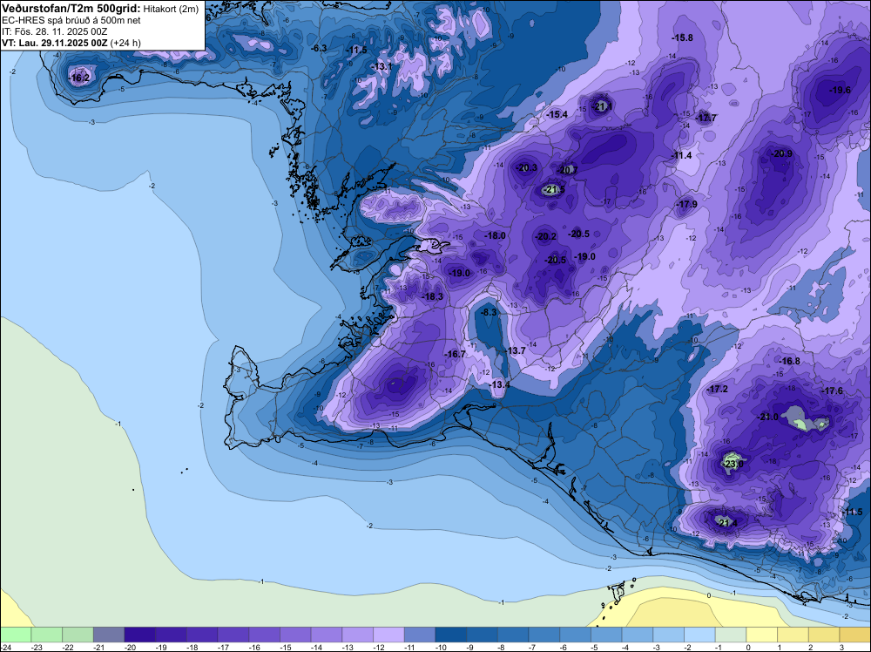This screenshot has height=652, width=871.
Task: Click the -21.1 temperature value
Action: pos(602,106)
